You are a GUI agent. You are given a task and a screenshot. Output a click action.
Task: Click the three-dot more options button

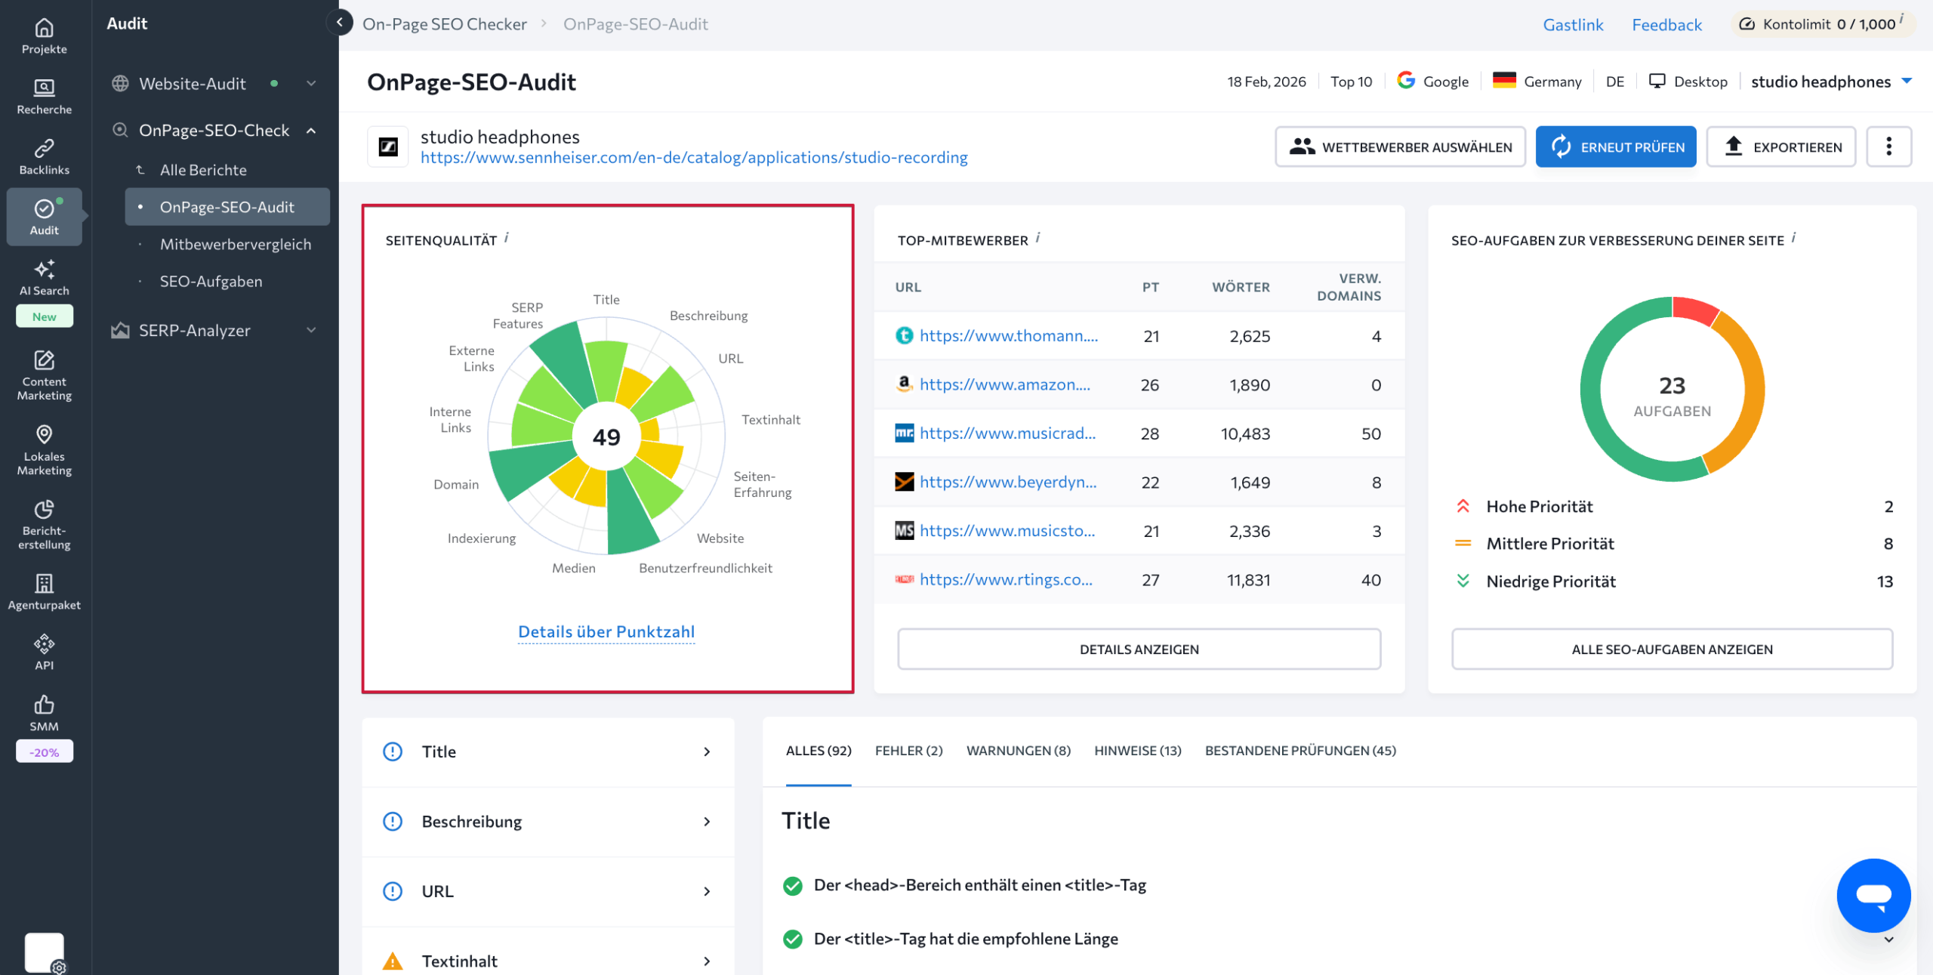1888,147
